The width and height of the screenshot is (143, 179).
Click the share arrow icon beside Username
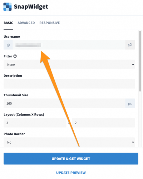coord(130,45)
